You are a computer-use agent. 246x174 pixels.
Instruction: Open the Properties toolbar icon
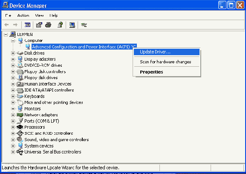click(39, 25)
